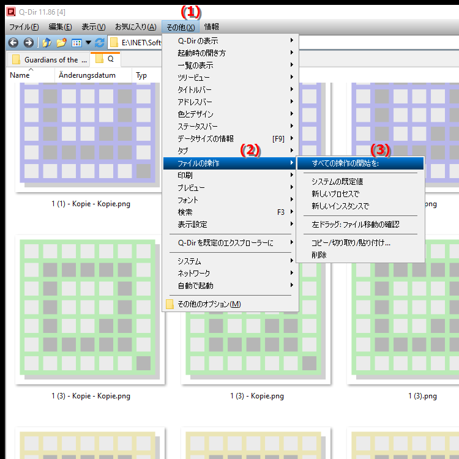
Task: Select the highlighted ファイルの操作 entry
Action: (229, 163)
